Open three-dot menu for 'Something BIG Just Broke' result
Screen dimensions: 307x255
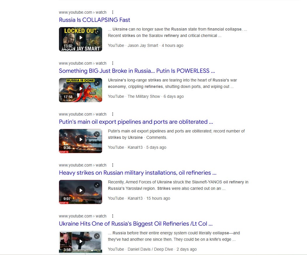(113, 63)
